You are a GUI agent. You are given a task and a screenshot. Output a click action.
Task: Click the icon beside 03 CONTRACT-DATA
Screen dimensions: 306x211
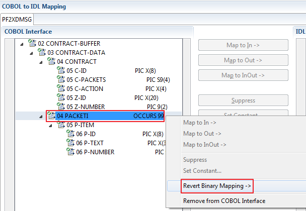pos(42,52)
